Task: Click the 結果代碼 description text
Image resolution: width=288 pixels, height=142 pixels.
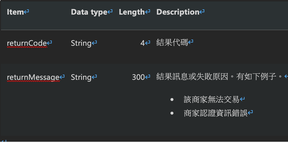Action: click(x=172, y=43)
